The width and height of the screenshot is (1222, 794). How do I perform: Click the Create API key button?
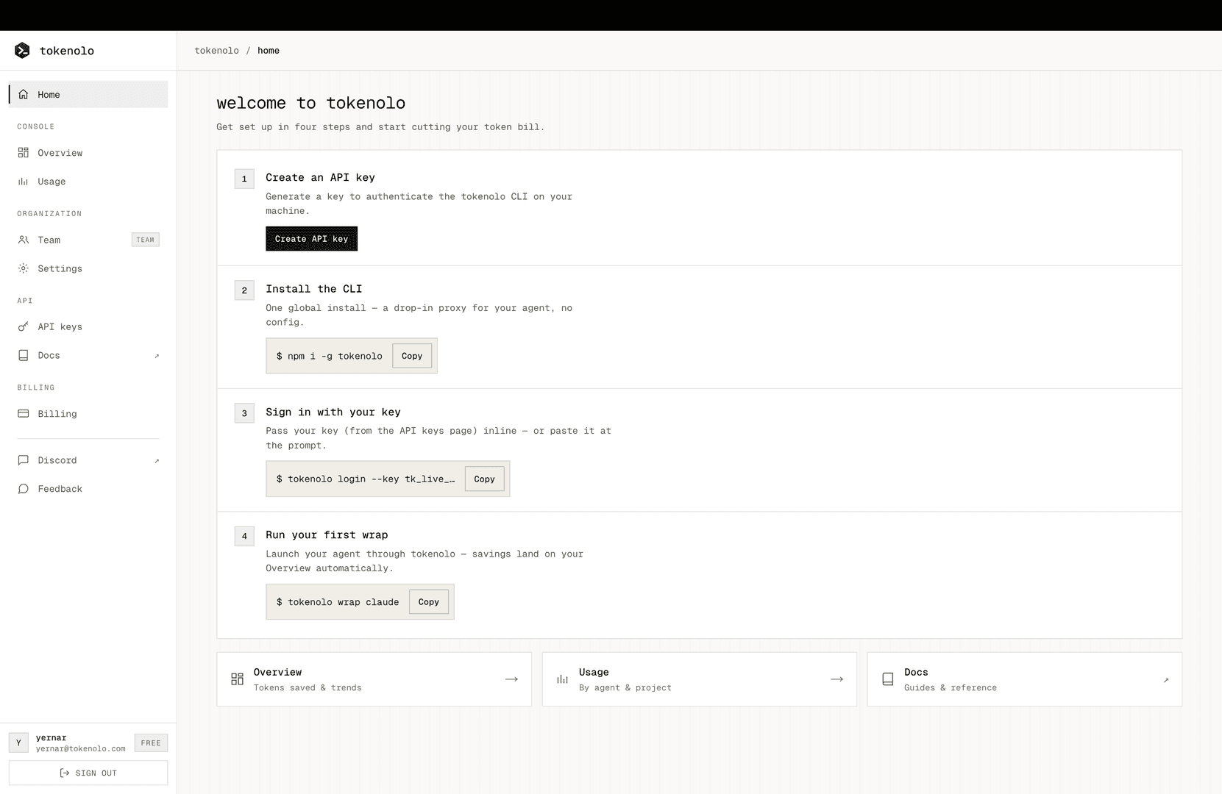coord(311,239)
